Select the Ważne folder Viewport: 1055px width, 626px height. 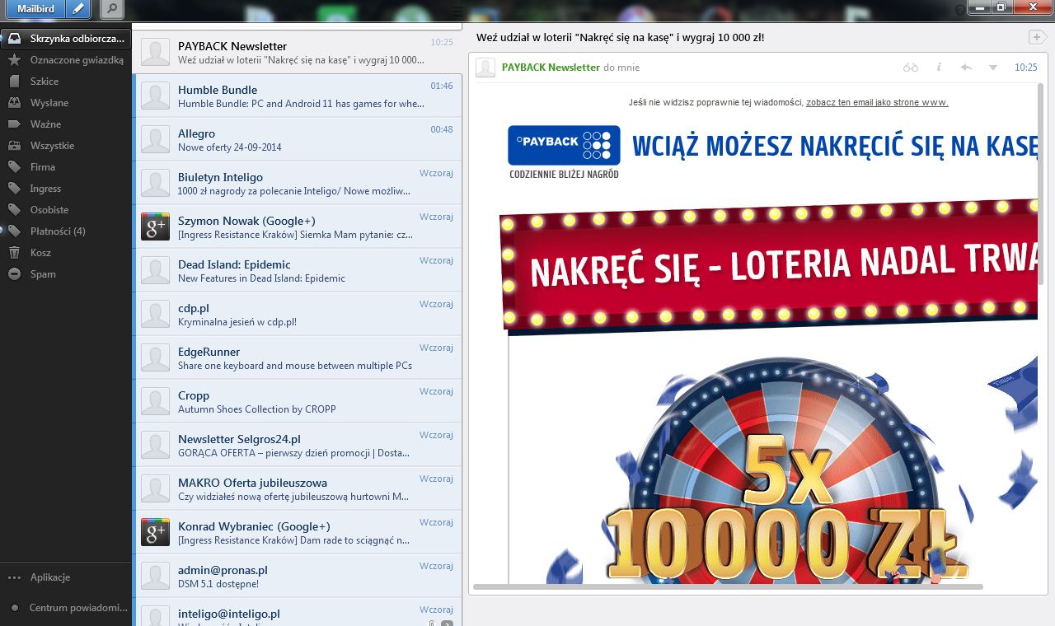coord(66,124)
